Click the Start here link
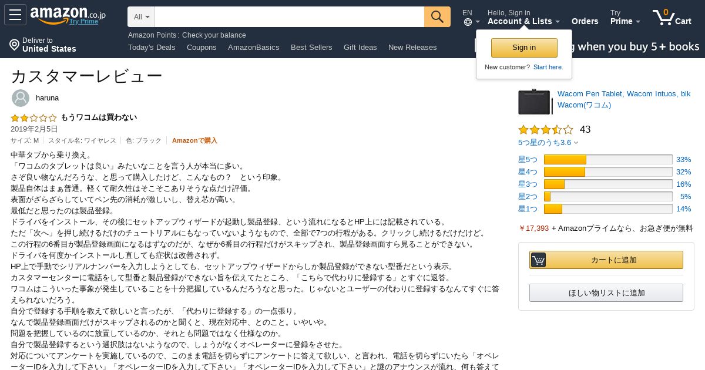Viewport: 705px width, 370px height. (x=548, y=67)
